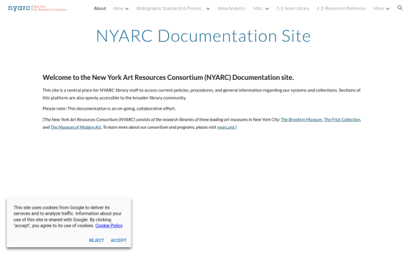
Task: Open the Alma navigation item
Action: 118,8
